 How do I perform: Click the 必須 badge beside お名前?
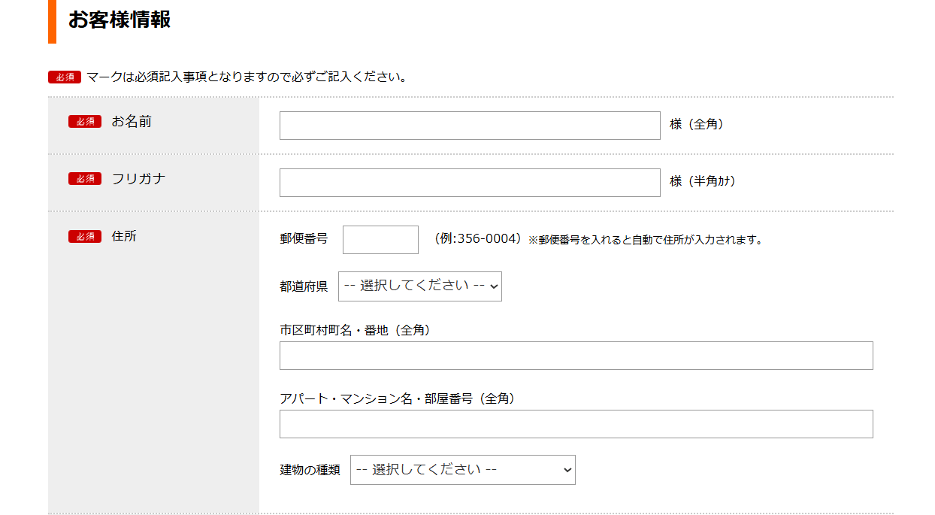tap(85, 122)
